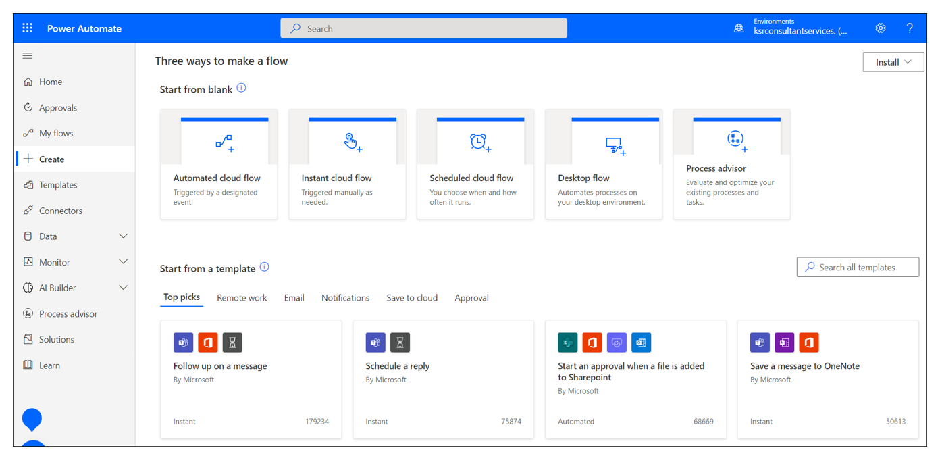Click the Home icon in sidebar

click(x=28, y=82)
